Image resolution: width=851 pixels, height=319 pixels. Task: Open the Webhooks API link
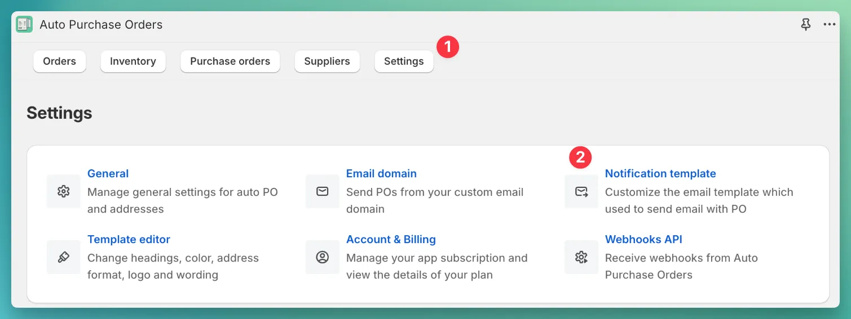643,240
